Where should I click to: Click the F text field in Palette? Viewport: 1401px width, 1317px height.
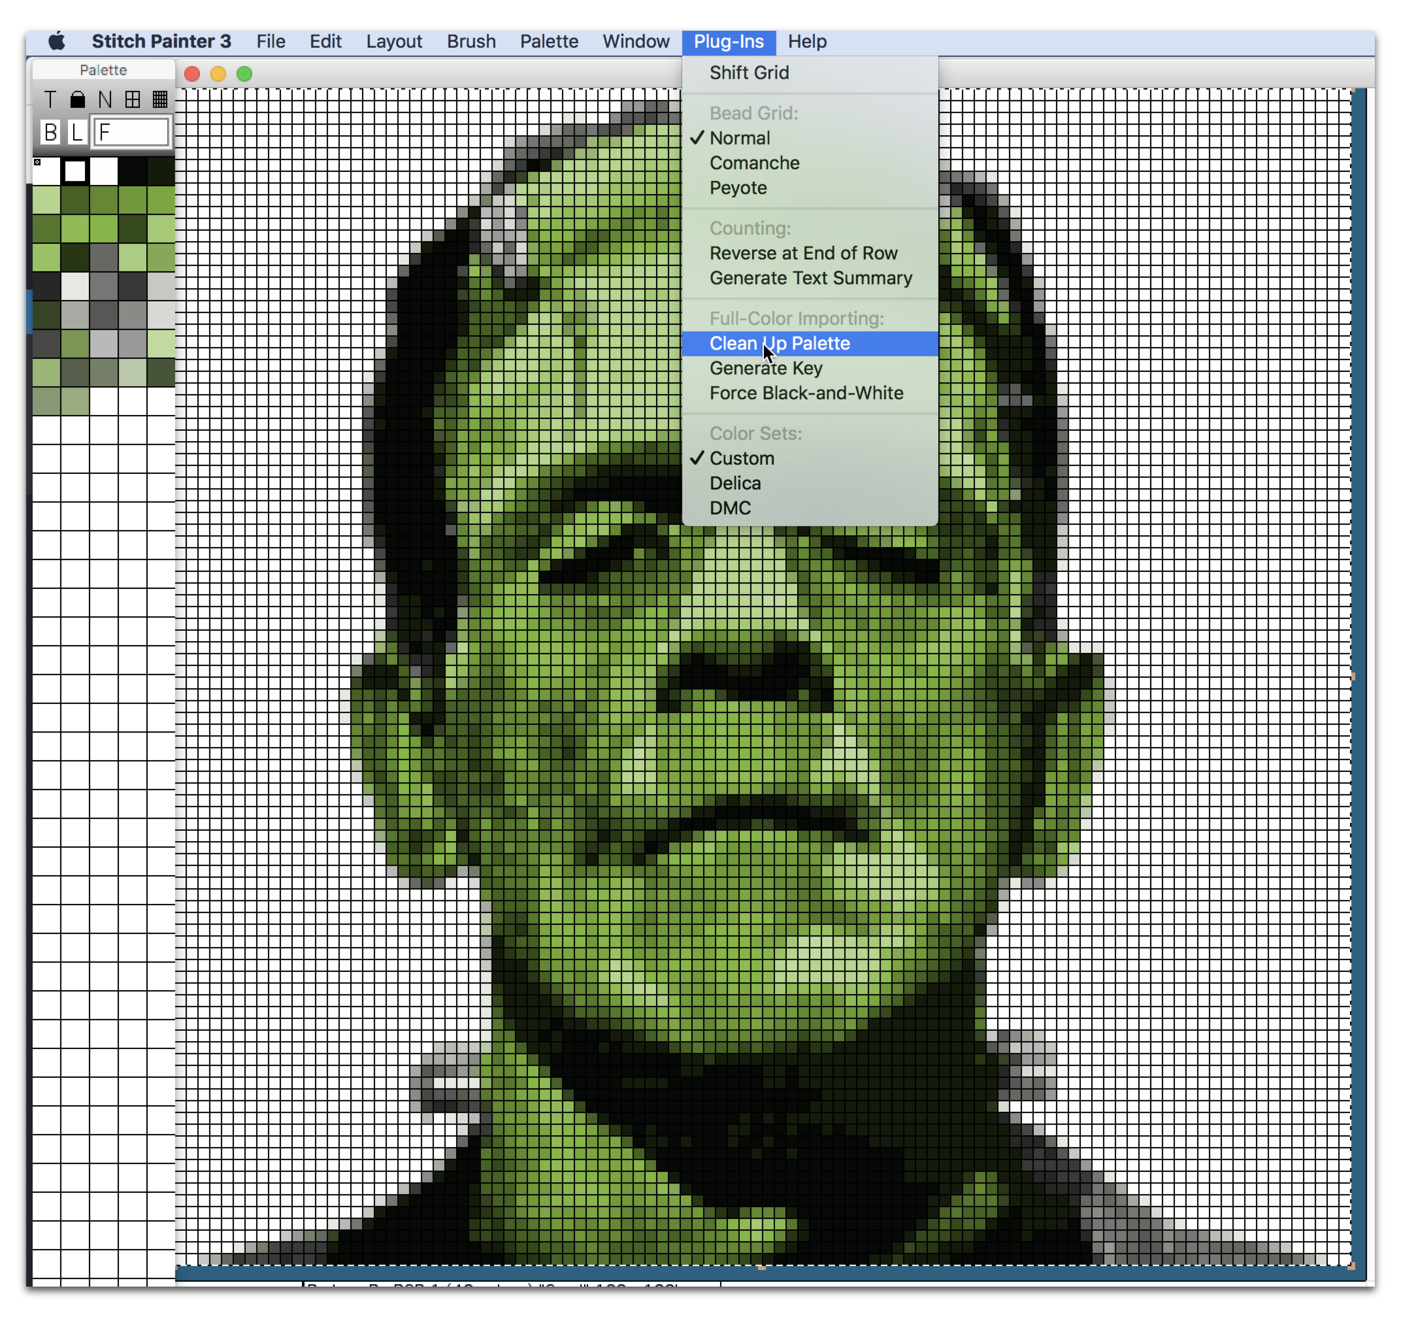coord(132,133)
